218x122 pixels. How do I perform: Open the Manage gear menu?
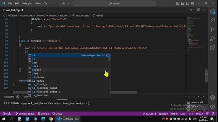[213, 107]
